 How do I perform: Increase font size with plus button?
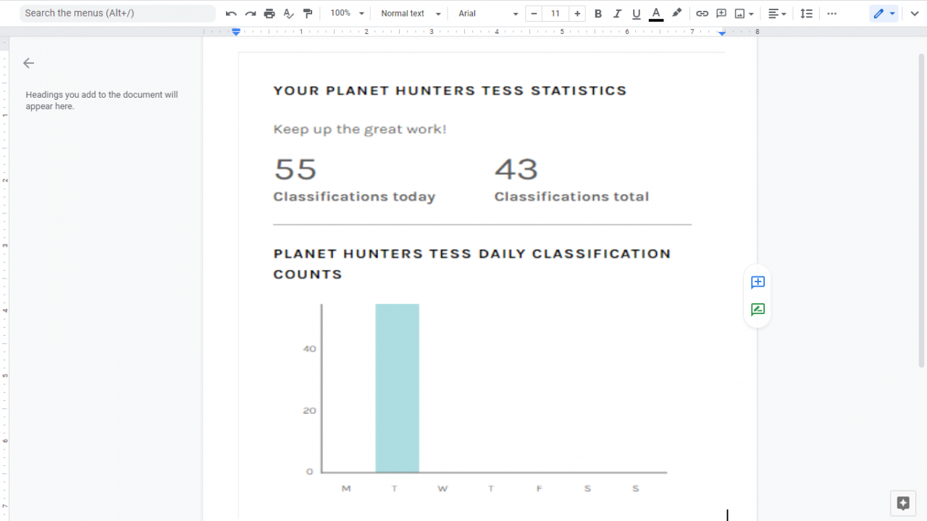pyautogui.click(x=577, y=13)
